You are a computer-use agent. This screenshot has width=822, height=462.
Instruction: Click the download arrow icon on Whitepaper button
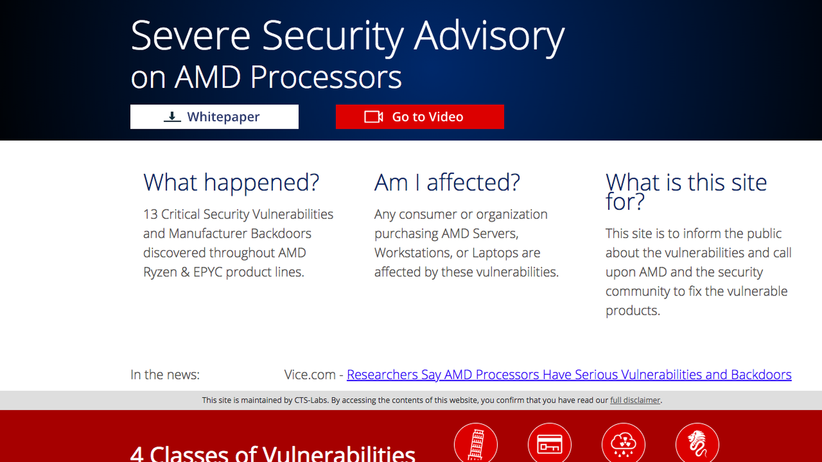click(173, 116)
